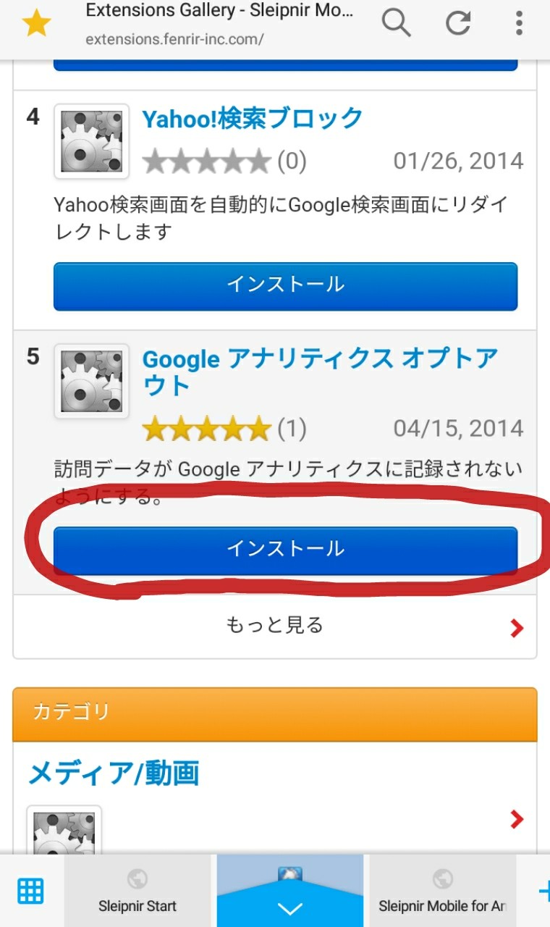550x927 pixels.
Task: Reload the page with the refresh icon
Action: [458, 24]
